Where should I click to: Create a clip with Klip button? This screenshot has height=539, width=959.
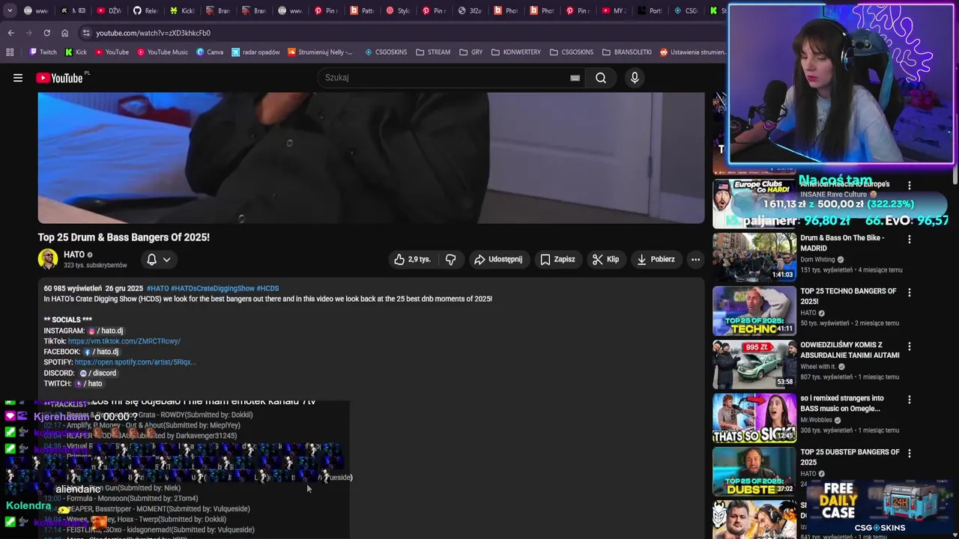click(605, 259)
